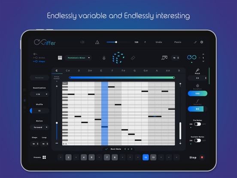237x178 pixels.
Task: Toggle step 7 in the step row
Action: tap(107, 157)
